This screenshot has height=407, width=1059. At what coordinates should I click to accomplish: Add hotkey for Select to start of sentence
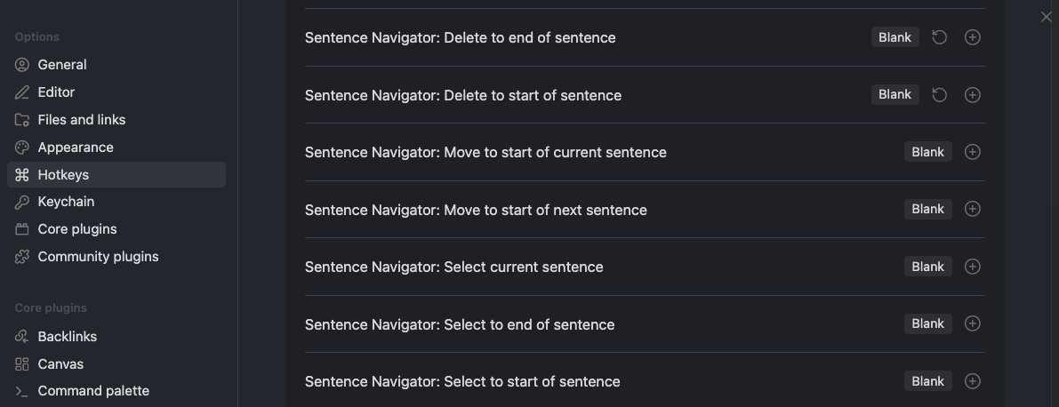coord(973,381)
